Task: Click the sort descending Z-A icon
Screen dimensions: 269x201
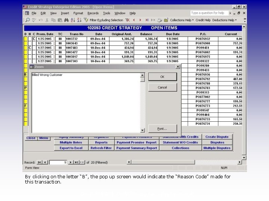Action: pos(79,20)
